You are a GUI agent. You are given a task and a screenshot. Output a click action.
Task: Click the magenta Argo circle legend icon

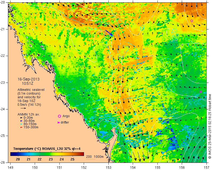pos(59,116)
